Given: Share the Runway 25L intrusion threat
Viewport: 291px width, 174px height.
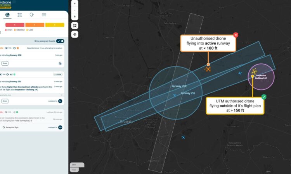Looking at the screenshot, I should point(5,101).
